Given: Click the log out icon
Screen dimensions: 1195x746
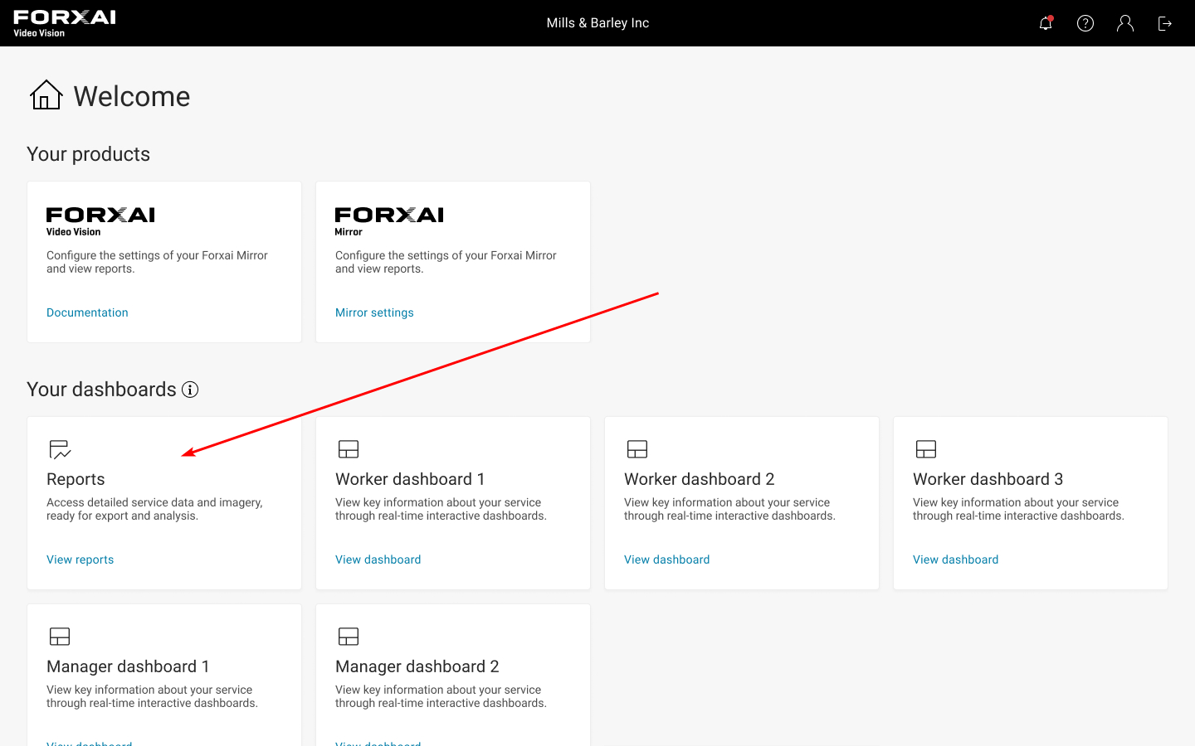Looking at the screenshot, I should tap(1165, 23).
